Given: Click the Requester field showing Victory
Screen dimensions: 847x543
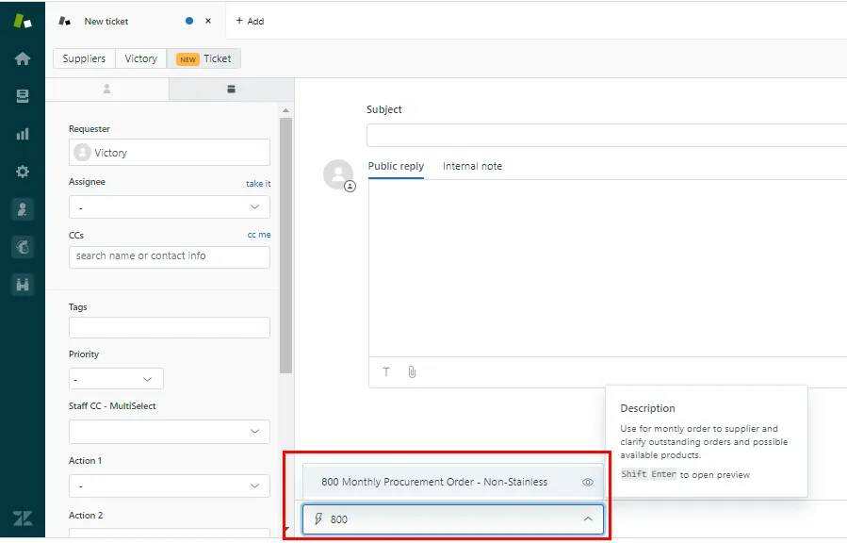Looking at the screenshot, I should pyautogui.click(x=169, y=153).
